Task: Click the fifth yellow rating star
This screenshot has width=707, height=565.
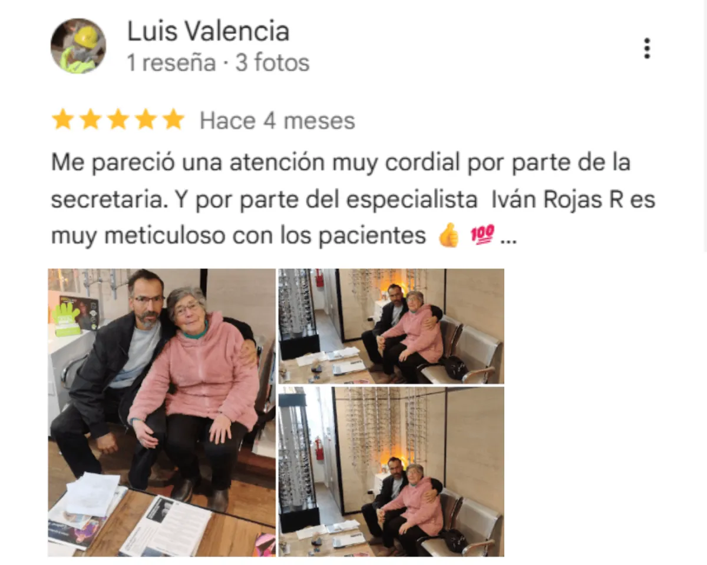Action: pos(173,119)
